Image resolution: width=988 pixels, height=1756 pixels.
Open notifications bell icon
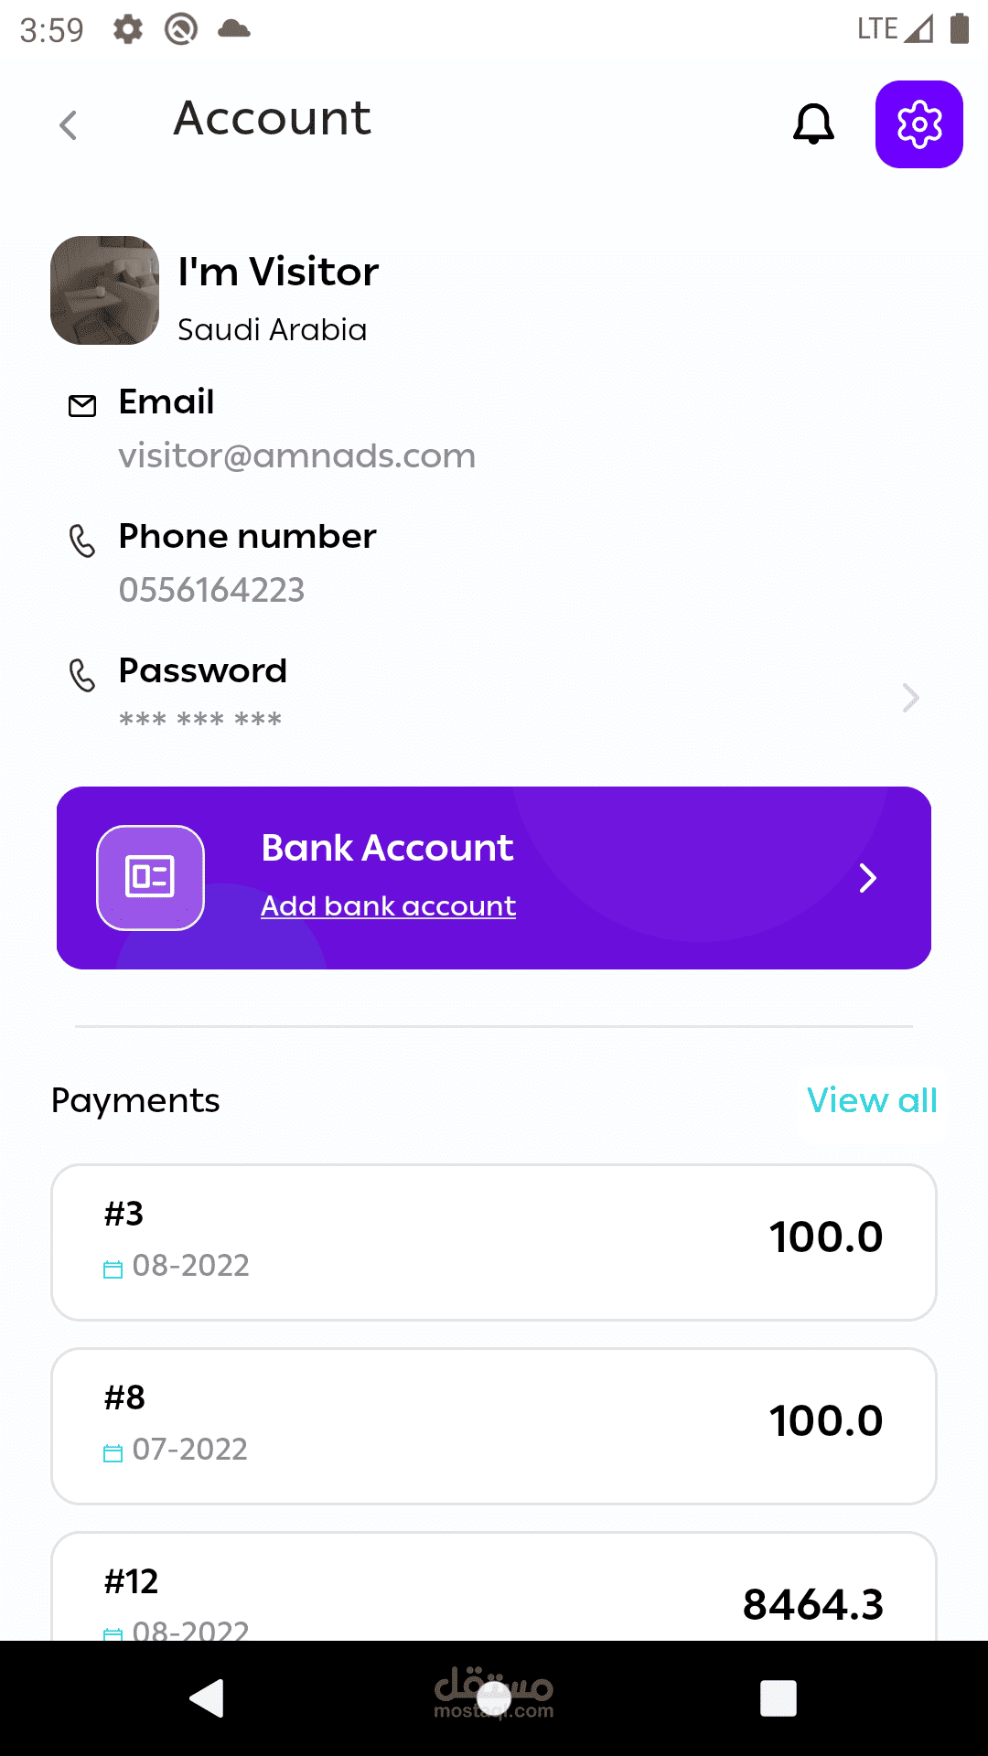[813, 123]
